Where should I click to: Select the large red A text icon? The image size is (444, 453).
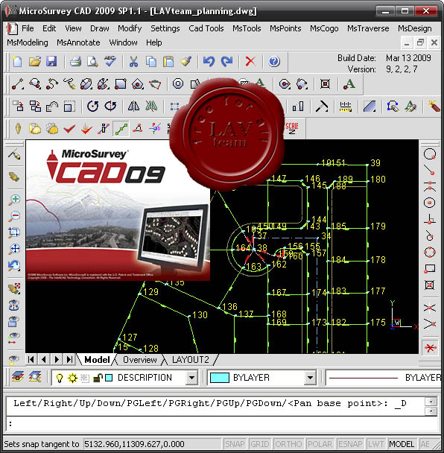pyautogui.click(x=349, y=84)
